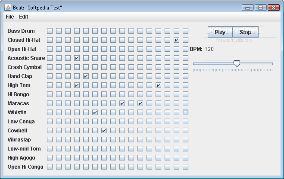Check the first Vibraslap beat
Screen dimensions: 284x179
pyautogui.click(x=50, y=140)
